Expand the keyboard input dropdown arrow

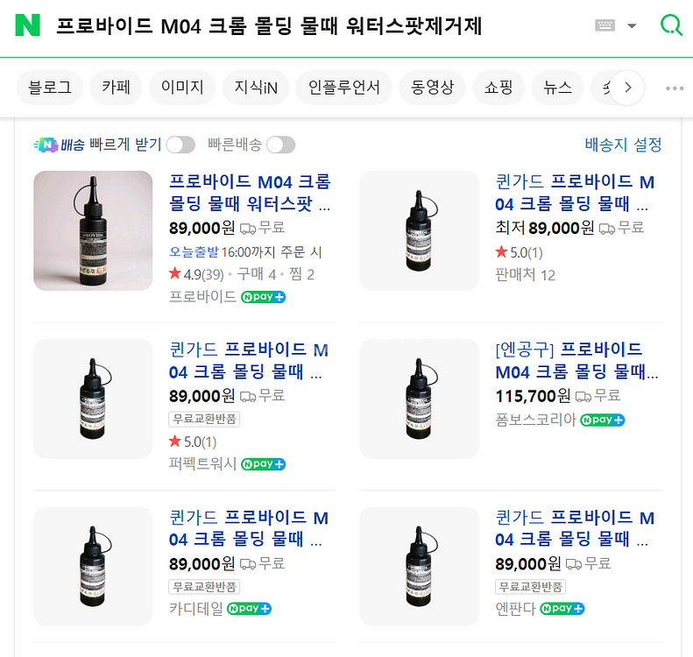tap(632, 25)
